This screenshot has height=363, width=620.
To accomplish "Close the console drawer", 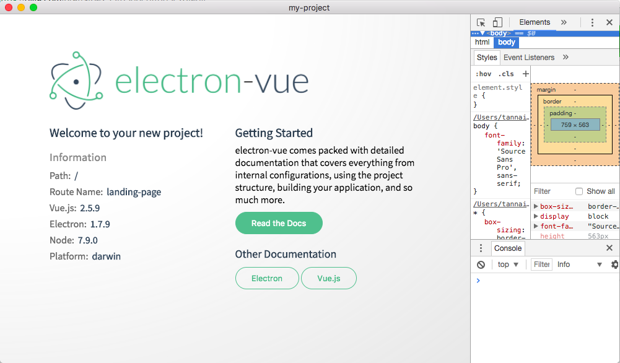I will (609, 248).
